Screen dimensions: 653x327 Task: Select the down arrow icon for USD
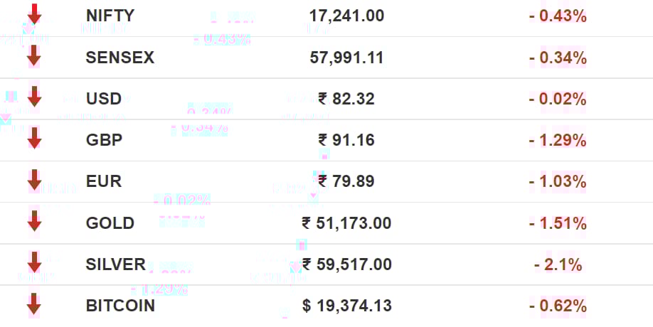pos(34,97)
